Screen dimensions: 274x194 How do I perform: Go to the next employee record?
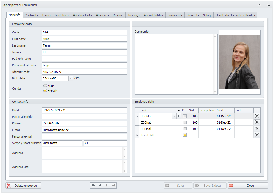(107, 186)
